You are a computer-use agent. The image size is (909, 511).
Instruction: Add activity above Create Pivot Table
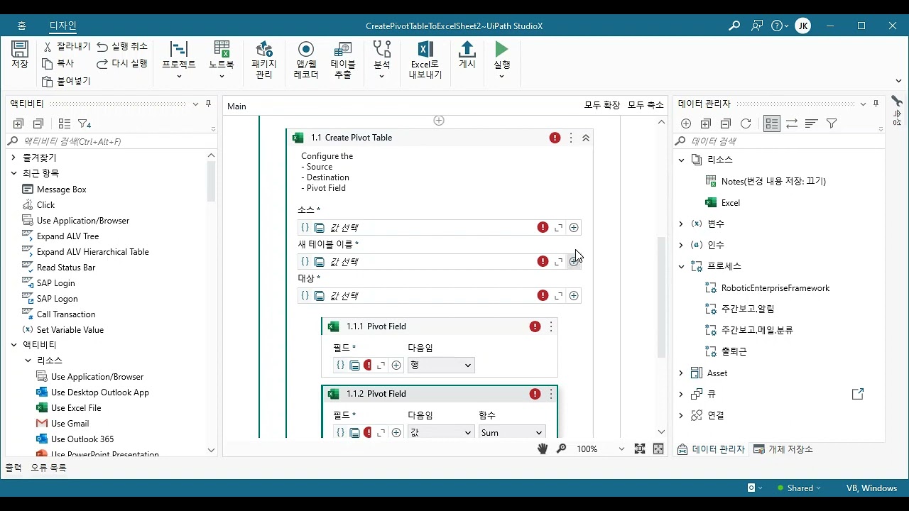[x=439, y=121]
